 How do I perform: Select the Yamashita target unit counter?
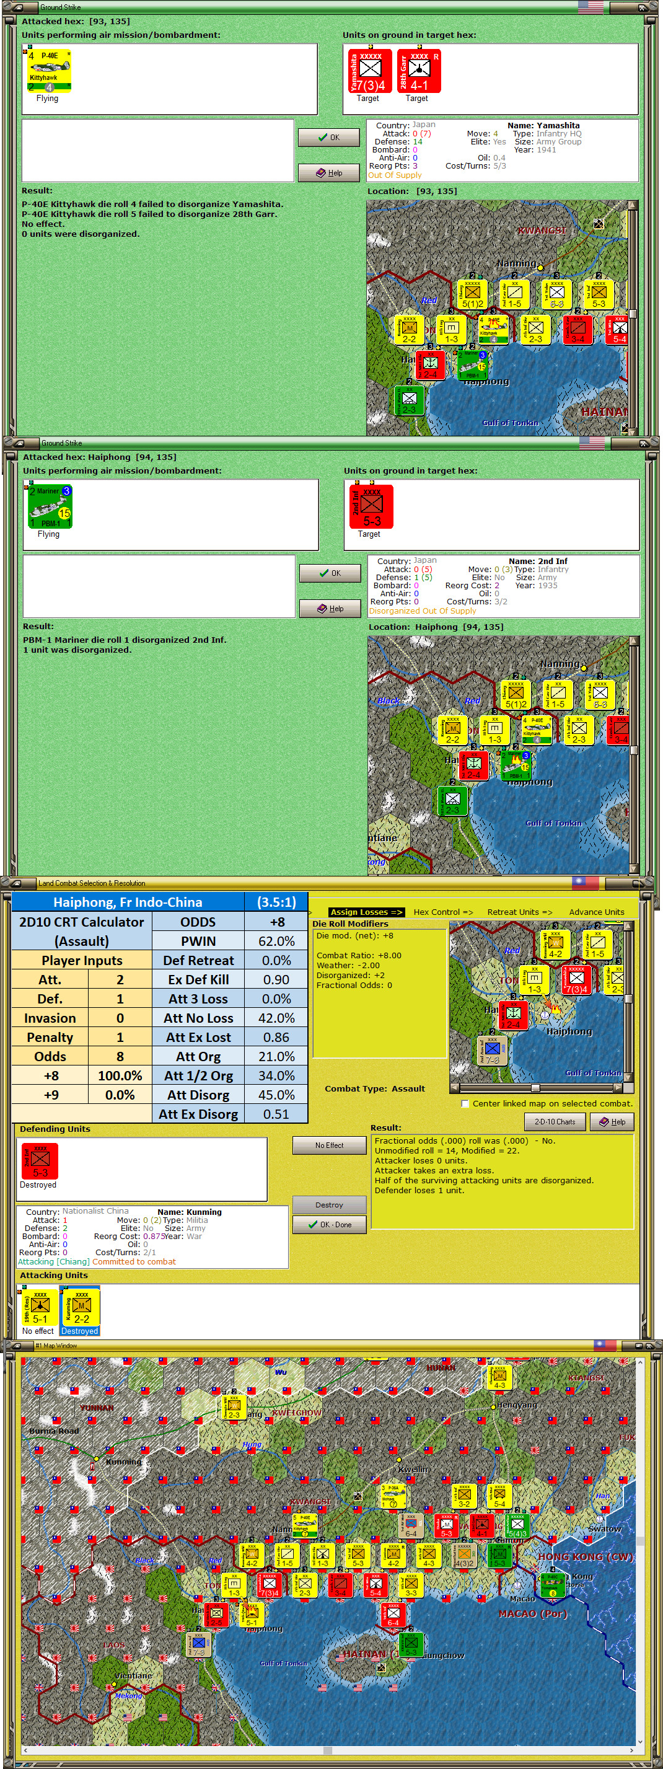point(370,71)
